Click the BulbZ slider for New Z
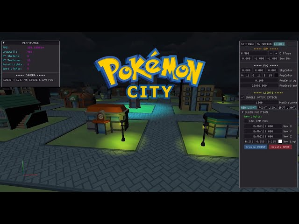299x224 pixels. [263, 137]
